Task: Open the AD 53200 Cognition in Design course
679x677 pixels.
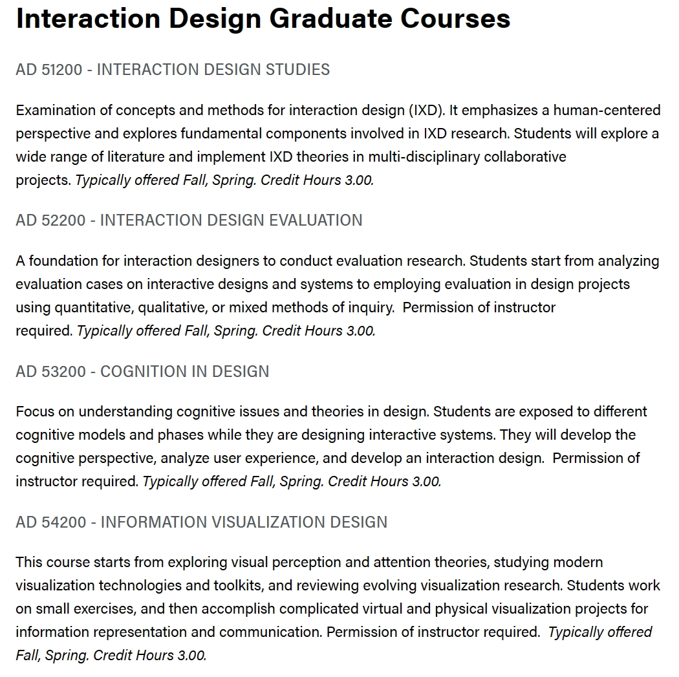Action: [142, 371]
